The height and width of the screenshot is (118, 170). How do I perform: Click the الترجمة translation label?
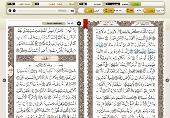click(x=70, y=23)
